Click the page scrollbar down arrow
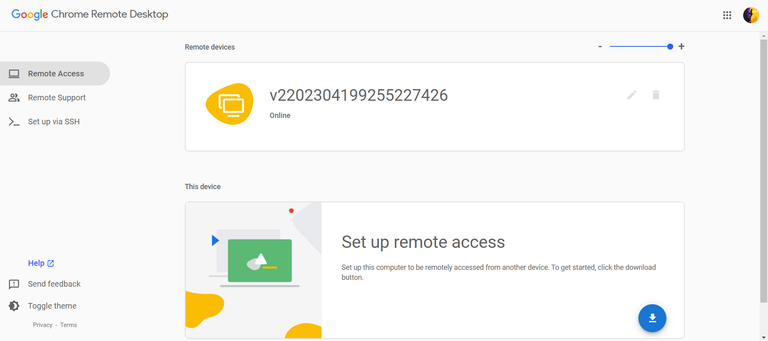768x341 pixels. (764, 337)
